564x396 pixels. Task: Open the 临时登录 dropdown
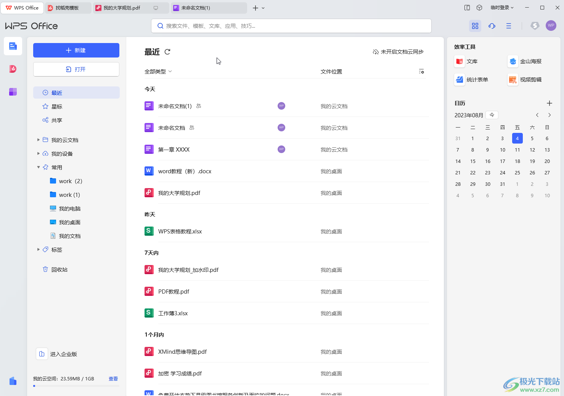[x=502, y=8]
